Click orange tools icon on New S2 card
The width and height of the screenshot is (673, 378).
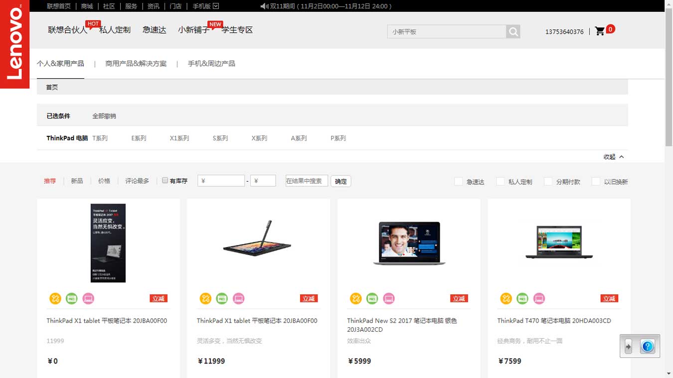(x=355, y=298)
